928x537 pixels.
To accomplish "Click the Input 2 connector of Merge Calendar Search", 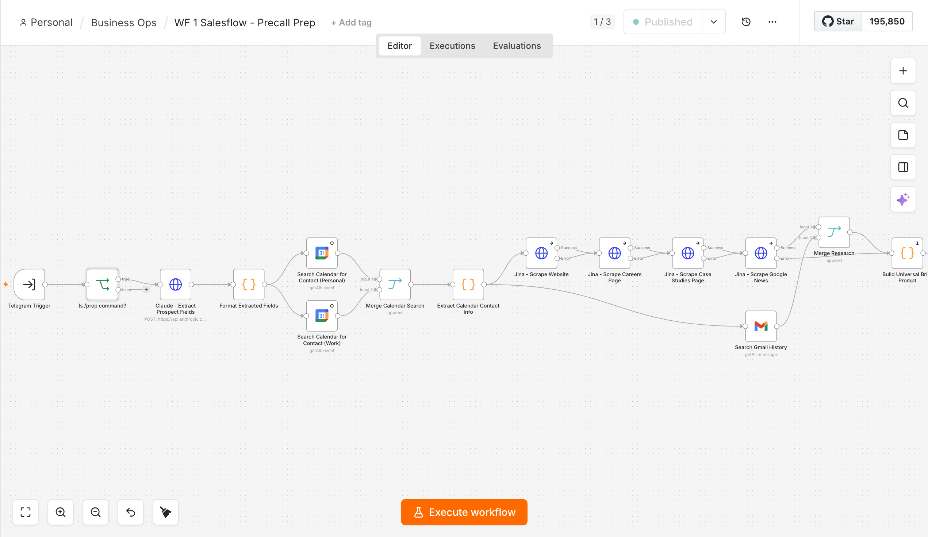I will coord(379,290).
